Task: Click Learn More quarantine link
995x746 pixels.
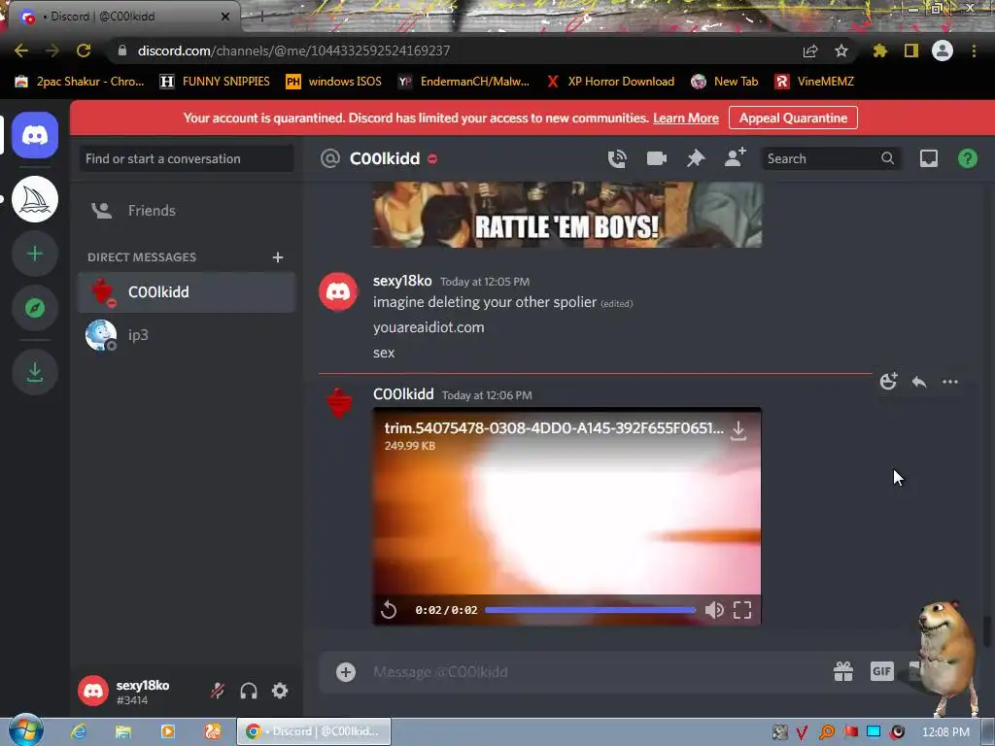Action: click(x=685, y=118)
